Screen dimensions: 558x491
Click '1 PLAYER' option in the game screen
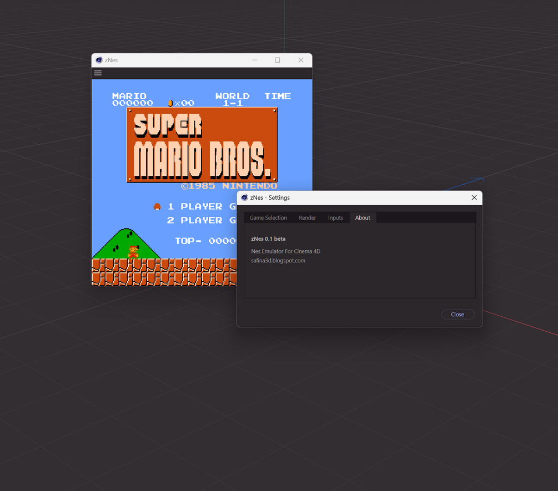tap(195, 206)
